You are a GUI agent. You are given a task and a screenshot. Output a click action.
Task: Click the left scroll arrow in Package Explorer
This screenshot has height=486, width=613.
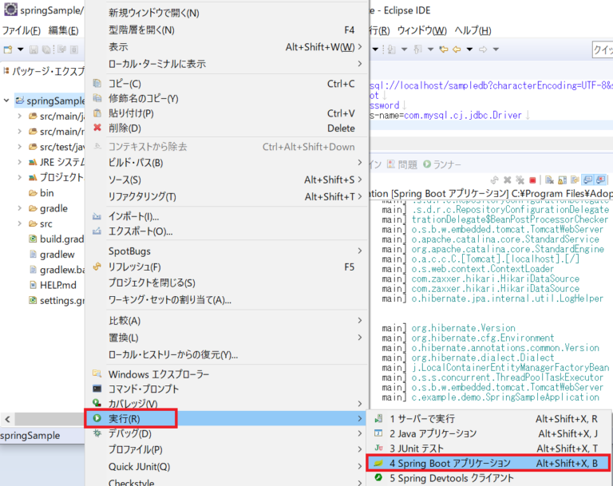[x=7, y=419]
